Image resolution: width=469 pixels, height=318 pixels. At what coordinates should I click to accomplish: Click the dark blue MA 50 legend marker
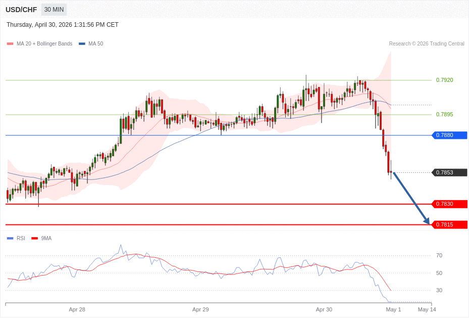(x=82, y=44)
